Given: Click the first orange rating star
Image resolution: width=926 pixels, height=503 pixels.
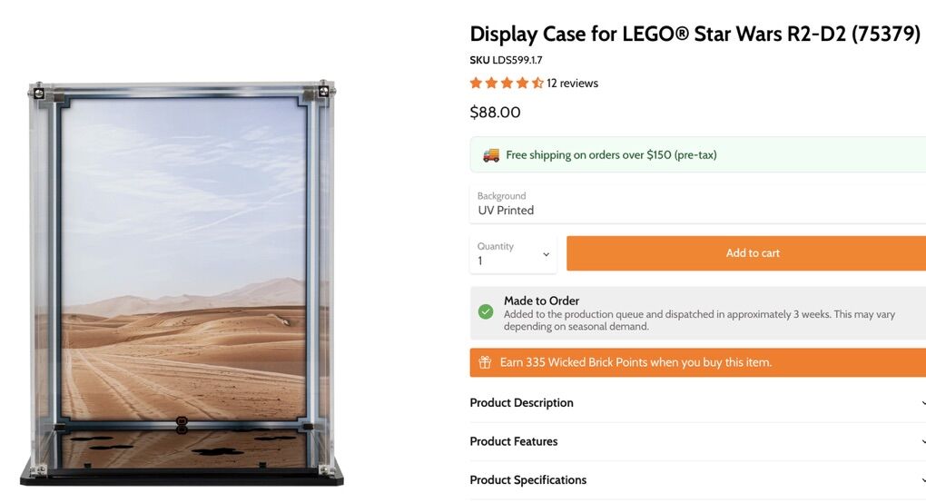Looking at the screenshot, I should (x=476, y=84).
